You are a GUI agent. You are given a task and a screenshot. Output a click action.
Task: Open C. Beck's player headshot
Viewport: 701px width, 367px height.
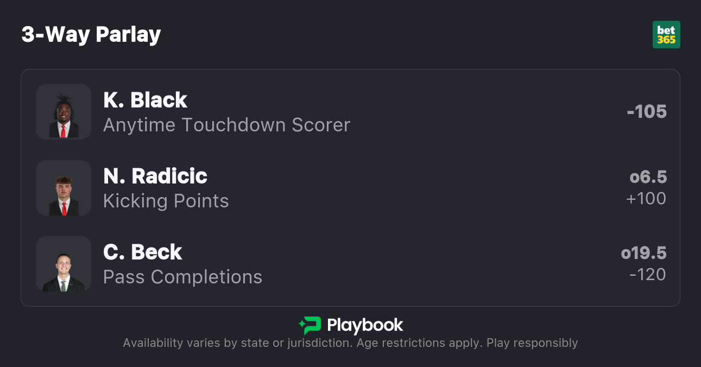[64, 264]
